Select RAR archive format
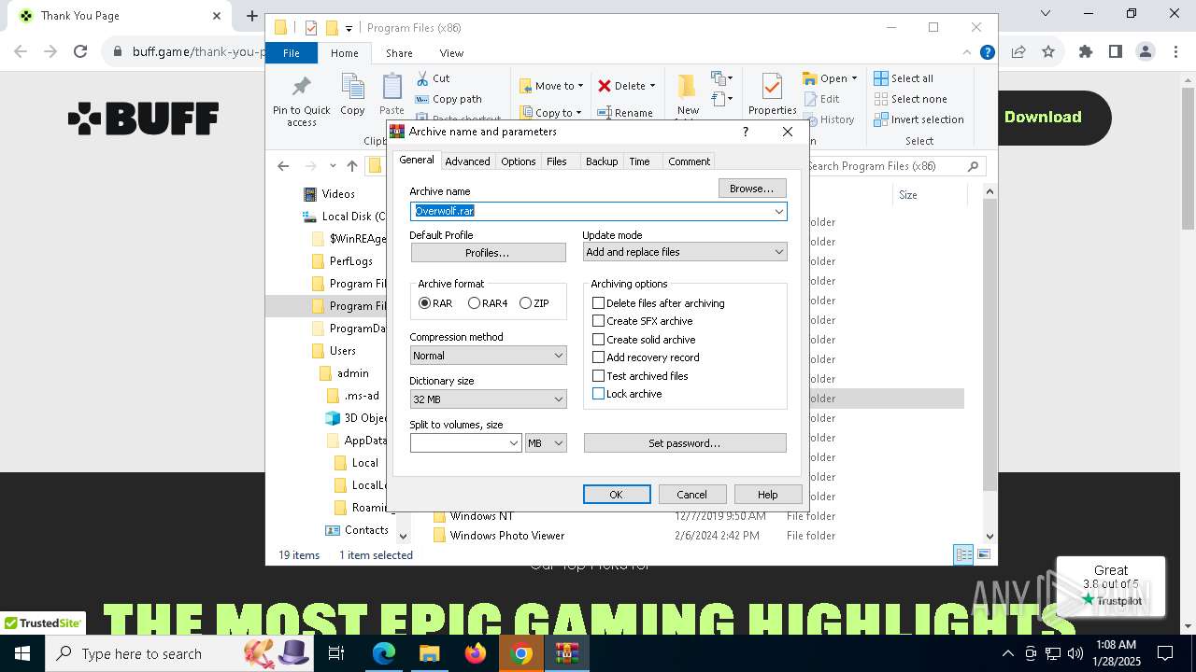The width and height of the screenshot is (1196, 672). pos(424,303)
